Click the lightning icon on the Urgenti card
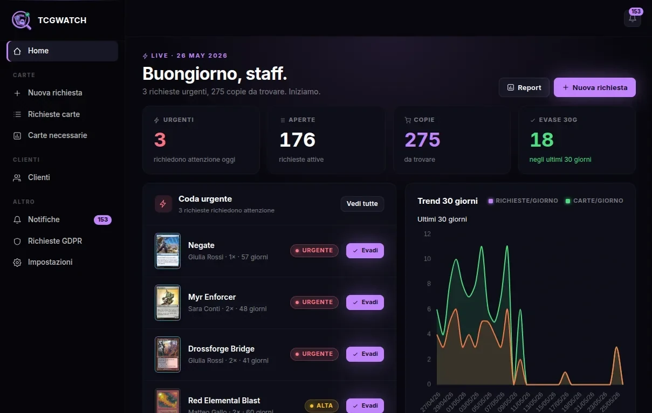 pos(157,120)
